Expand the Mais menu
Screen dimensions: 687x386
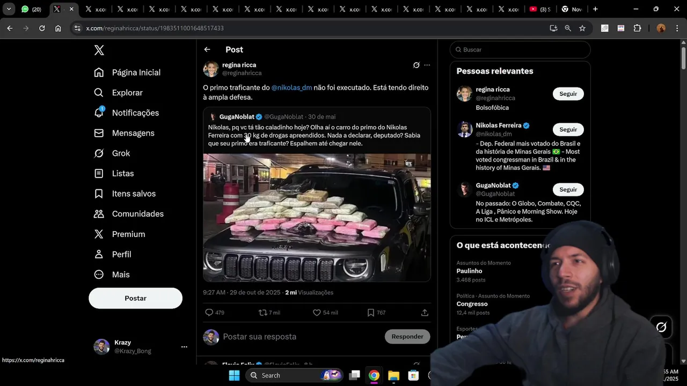(112, 274)
